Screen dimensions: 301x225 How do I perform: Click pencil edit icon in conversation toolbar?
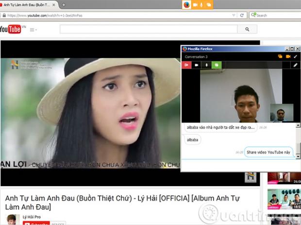point(295,65)
